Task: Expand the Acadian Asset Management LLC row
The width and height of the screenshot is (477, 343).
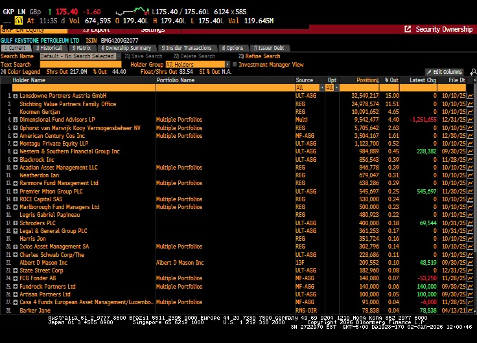Action: coord(15,168)
